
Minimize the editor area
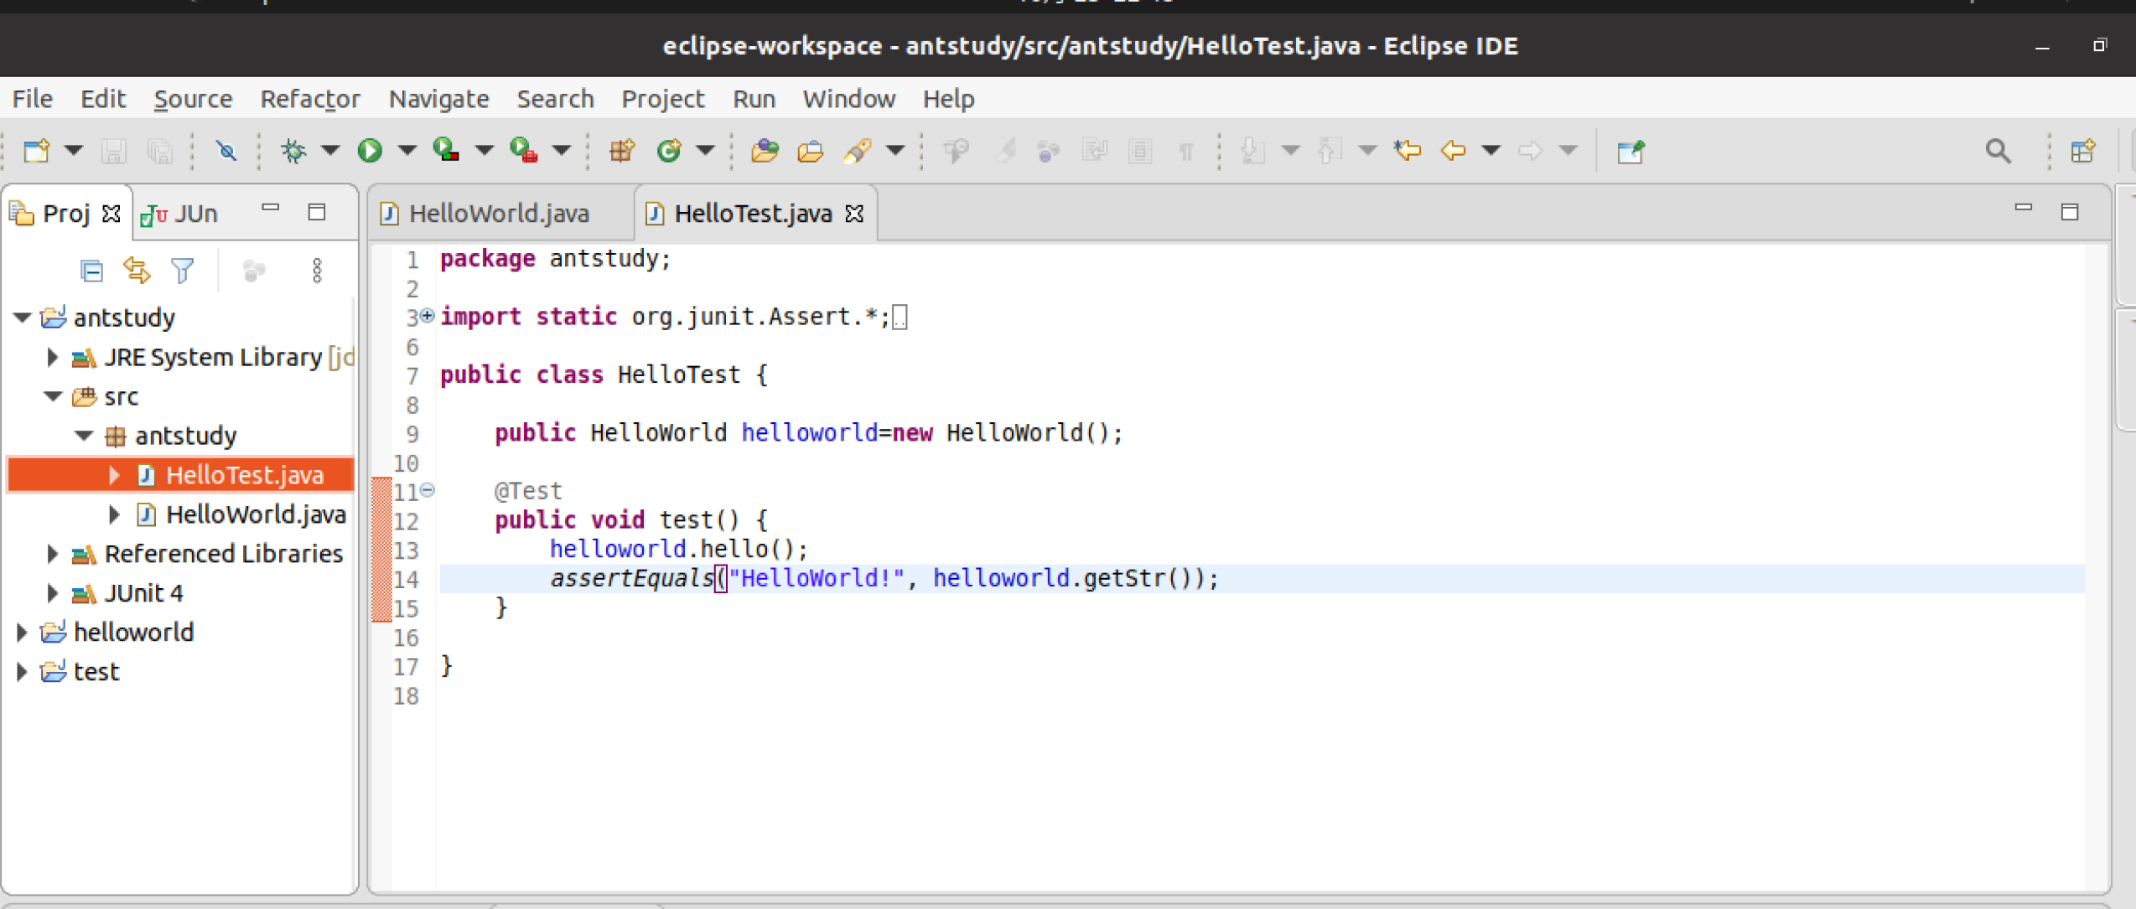tap(2024, 209)
